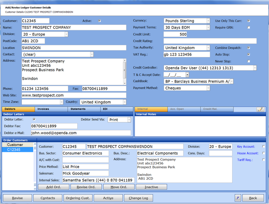Screen dimensions: 269x204
Task: Click the PostCode field AB1 2CD
Action: [x=33, y=41]
